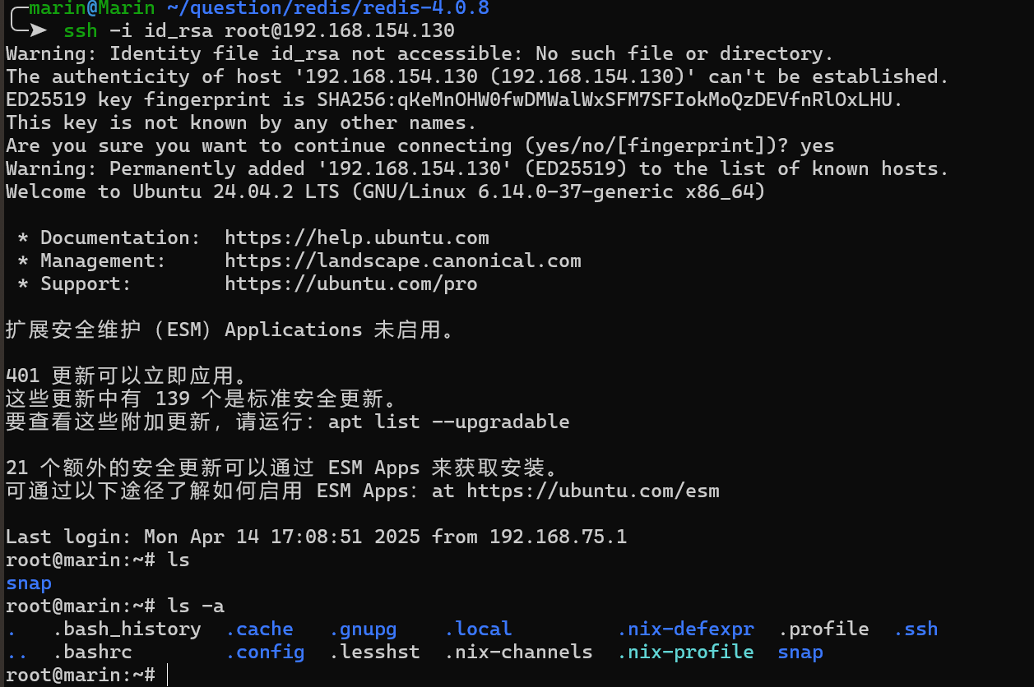Select the .lesshst file name

click(374, 652)
